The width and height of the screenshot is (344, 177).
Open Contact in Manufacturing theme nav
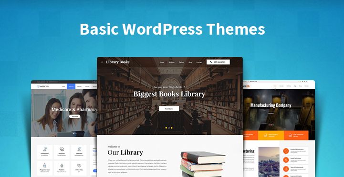point(306,86)
